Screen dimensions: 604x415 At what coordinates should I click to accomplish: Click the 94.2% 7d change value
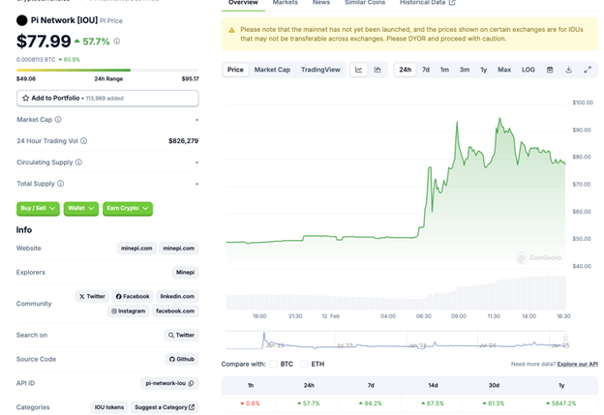click(x=370, y=403)
